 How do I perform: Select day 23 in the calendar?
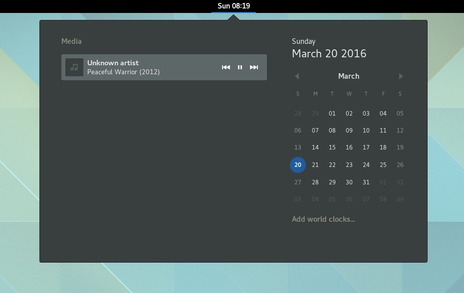coord(349,164)
